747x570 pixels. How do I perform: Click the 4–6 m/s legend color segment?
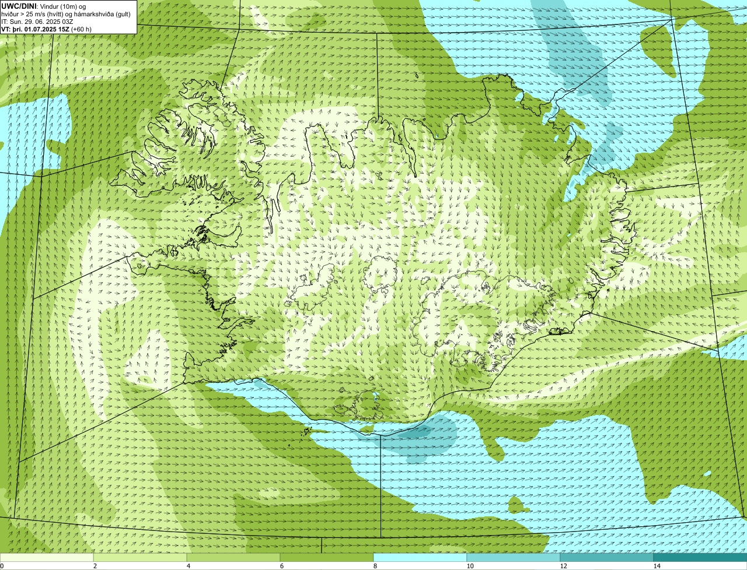(x=233, y=557)
